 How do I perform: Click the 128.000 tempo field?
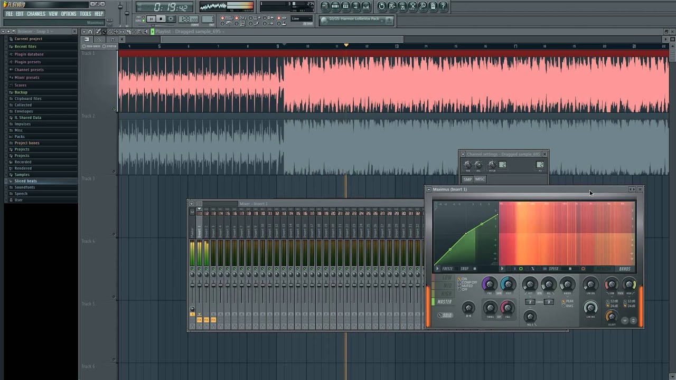[189, 20]
